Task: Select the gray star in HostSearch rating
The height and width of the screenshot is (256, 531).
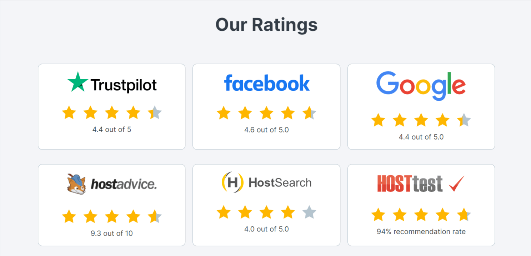Action: pos(310,212)
